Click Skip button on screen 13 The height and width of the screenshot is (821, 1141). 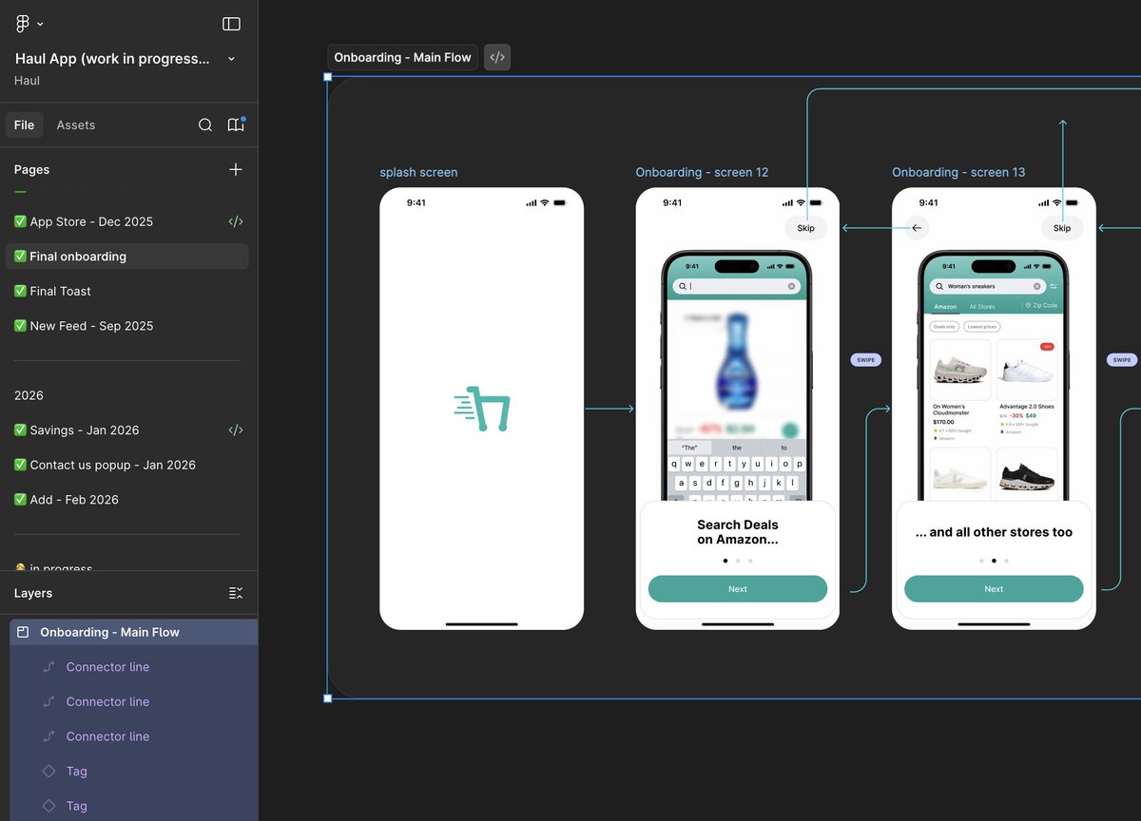point(1062,228)
